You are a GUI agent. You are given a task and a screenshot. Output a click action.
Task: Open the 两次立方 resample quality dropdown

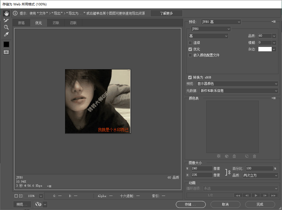(x=260, y=176)
